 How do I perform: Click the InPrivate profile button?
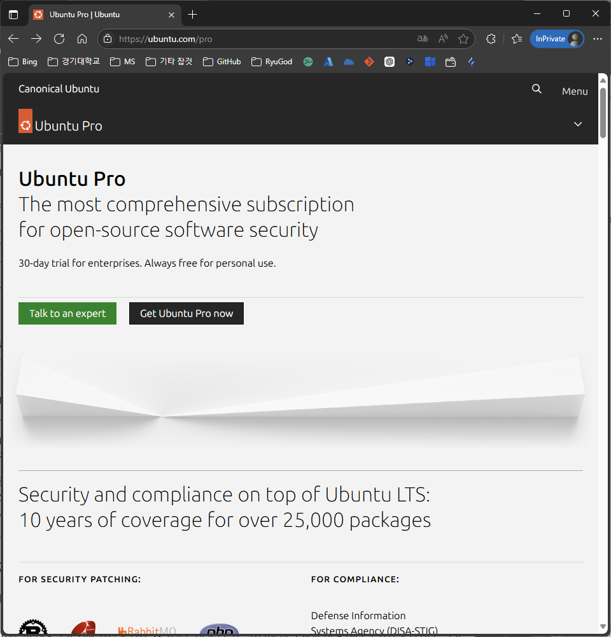point(557,39)
